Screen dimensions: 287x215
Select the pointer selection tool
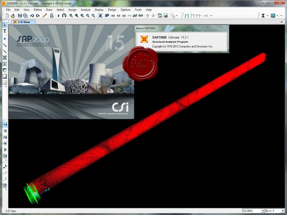tap(5, 25)
